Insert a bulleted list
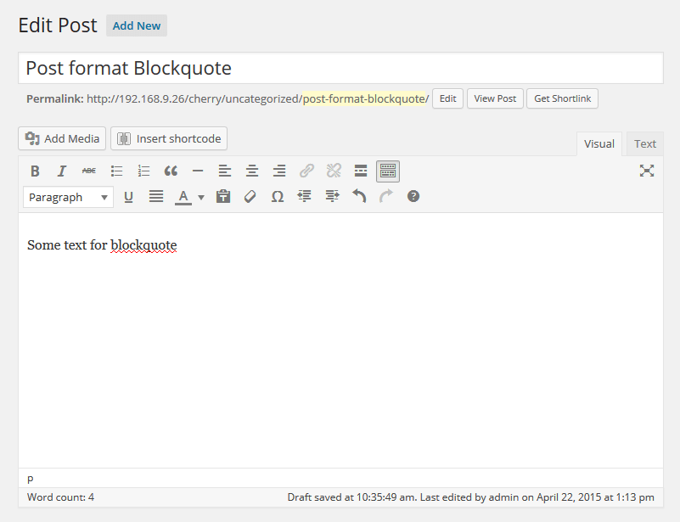Viewport: 680px width, 522px height. [x=116, y=171]
